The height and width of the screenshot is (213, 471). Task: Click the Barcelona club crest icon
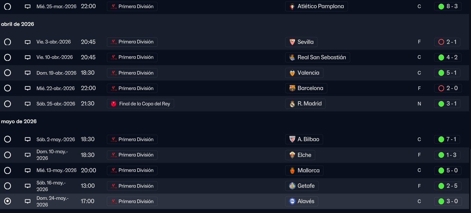292,88
